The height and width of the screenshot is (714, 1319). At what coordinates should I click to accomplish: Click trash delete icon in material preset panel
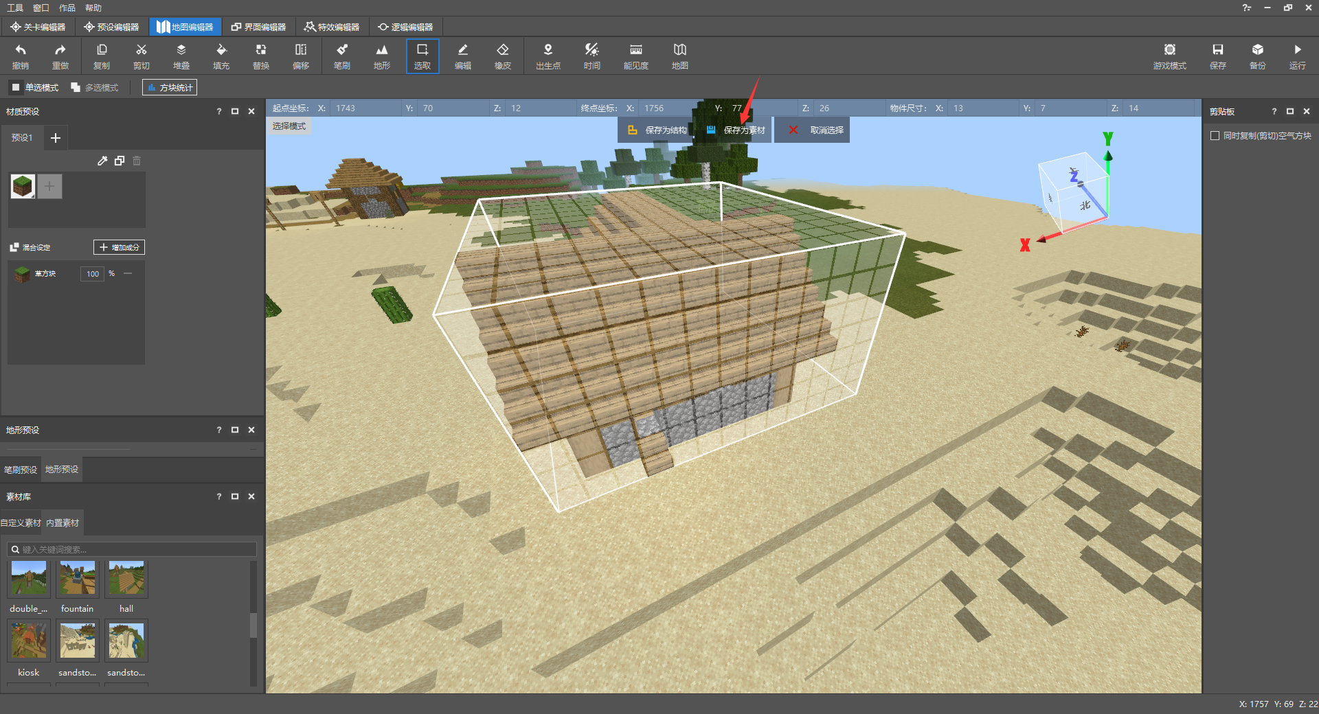click(x=137, y=161)
